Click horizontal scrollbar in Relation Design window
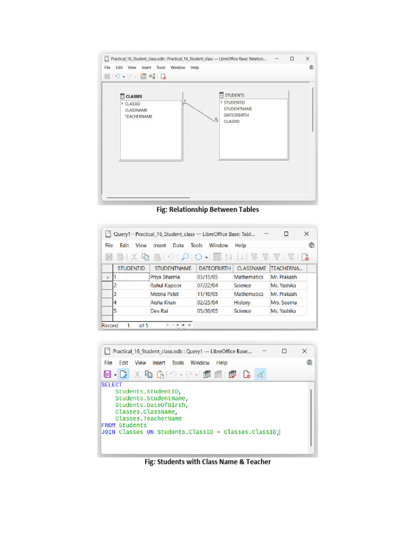The height and width of the screenshot is (555, 416). (148, 197)
